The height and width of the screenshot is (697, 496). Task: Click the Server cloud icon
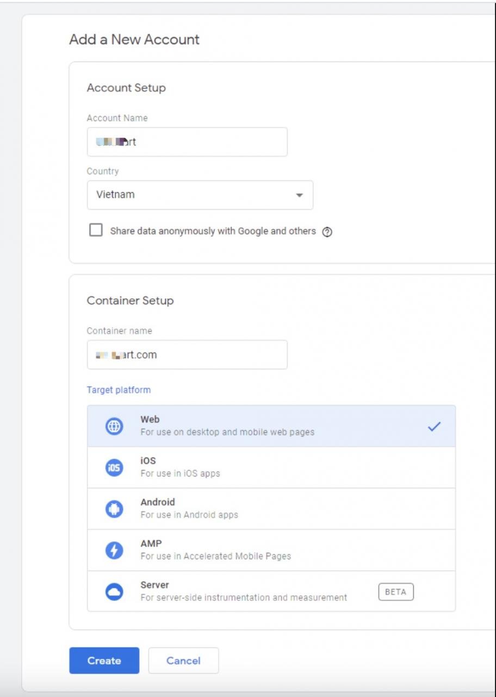coord(114,592)
